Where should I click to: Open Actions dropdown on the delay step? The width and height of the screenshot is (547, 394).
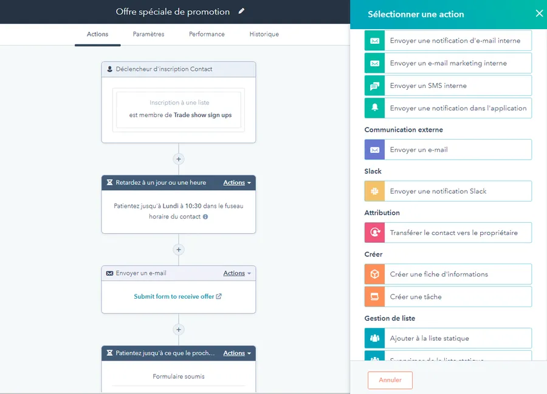tap(237, 183)
